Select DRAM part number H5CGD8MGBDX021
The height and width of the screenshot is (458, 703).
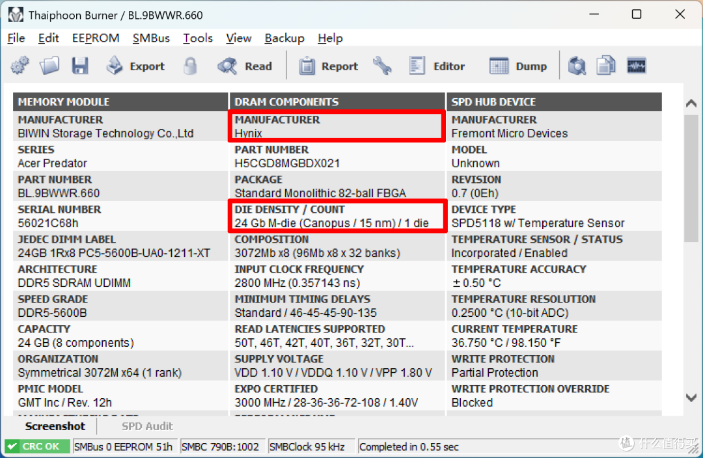[288, 163]
